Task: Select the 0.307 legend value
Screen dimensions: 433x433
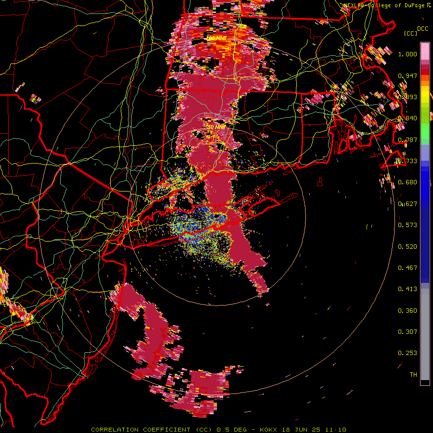Action: tap(408, 332)
